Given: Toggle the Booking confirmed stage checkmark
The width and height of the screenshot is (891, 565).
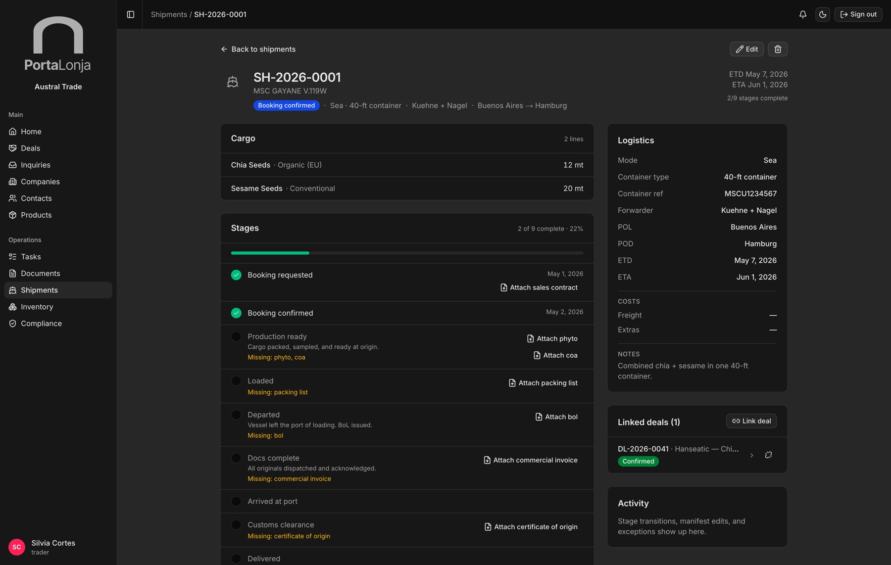Looking at the screenshot, I should pos(236,313).
